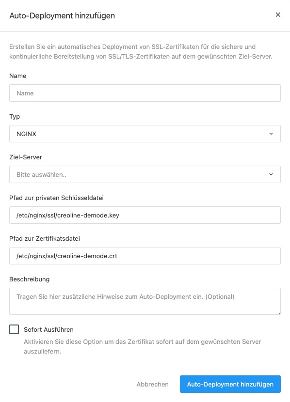The width and height of the screenshot is (290, 402).
Task: Open the Typ dropdown showing NGINX
Action: point(145,134)
